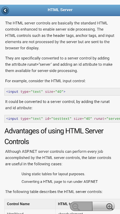
Task: Click the Advantages of using HTML Server Controls heading
Action: click(x=54, y=136)
